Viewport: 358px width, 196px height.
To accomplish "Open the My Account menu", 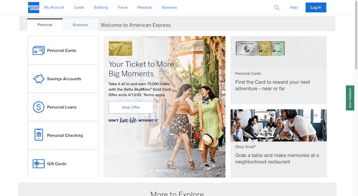I will (54, 7).
